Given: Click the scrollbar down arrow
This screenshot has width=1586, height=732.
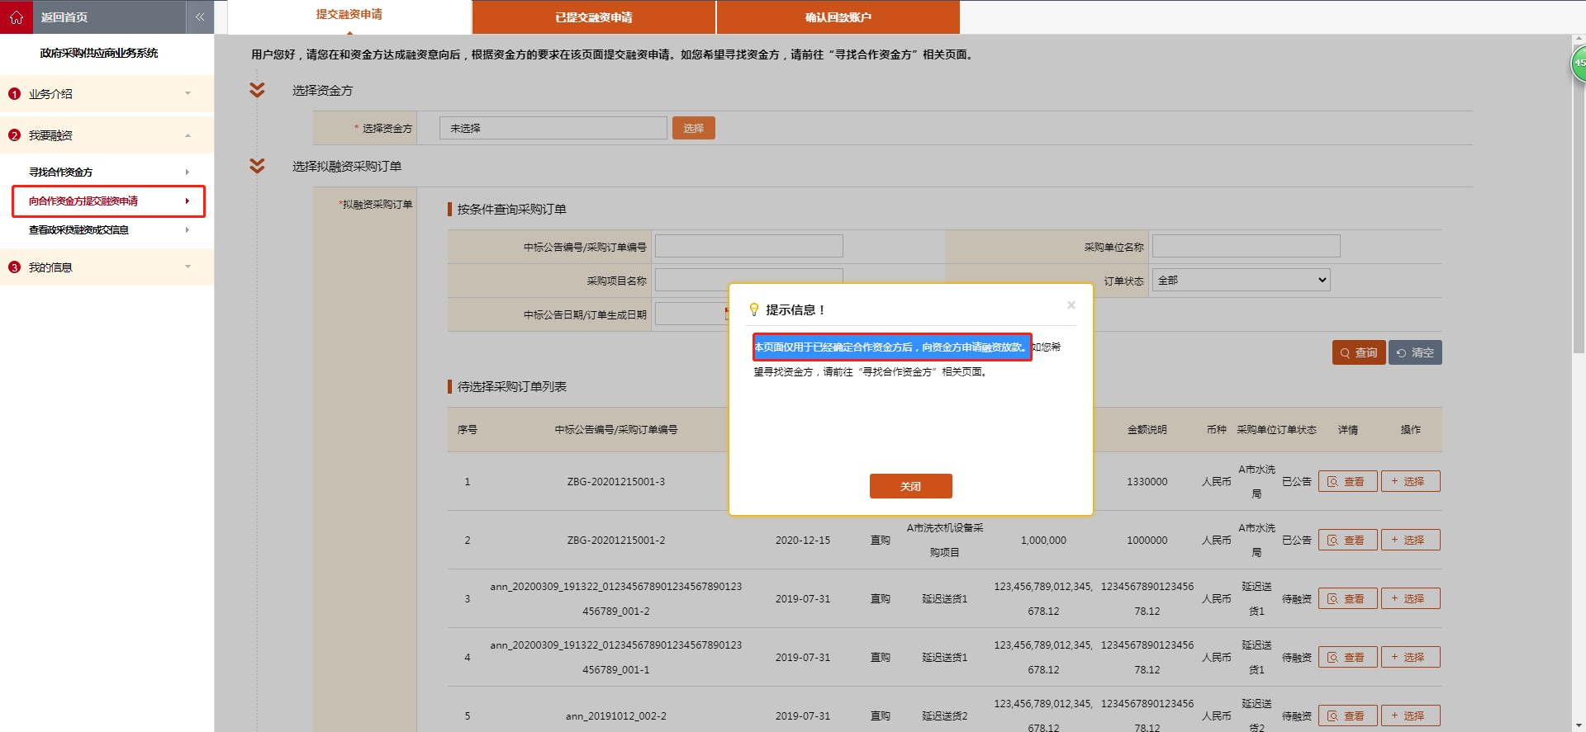Looking at the screenshot, I should tap(1579, 725).
